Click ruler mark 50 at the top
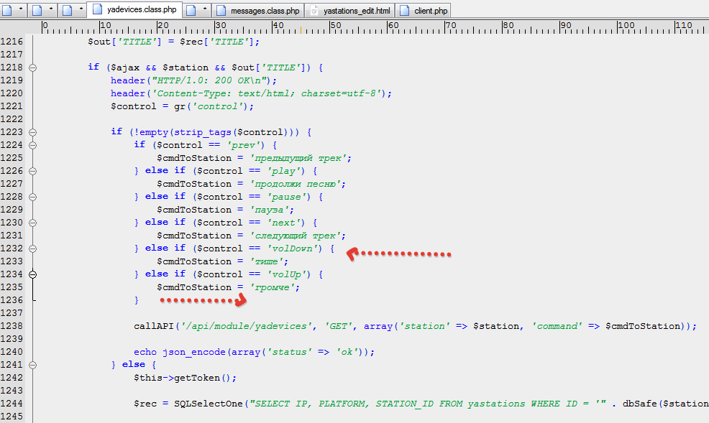 pos(336,26)
